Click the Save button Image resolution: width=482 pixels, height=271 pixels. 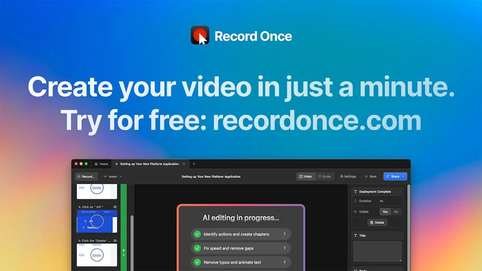[x=370, y=176]
